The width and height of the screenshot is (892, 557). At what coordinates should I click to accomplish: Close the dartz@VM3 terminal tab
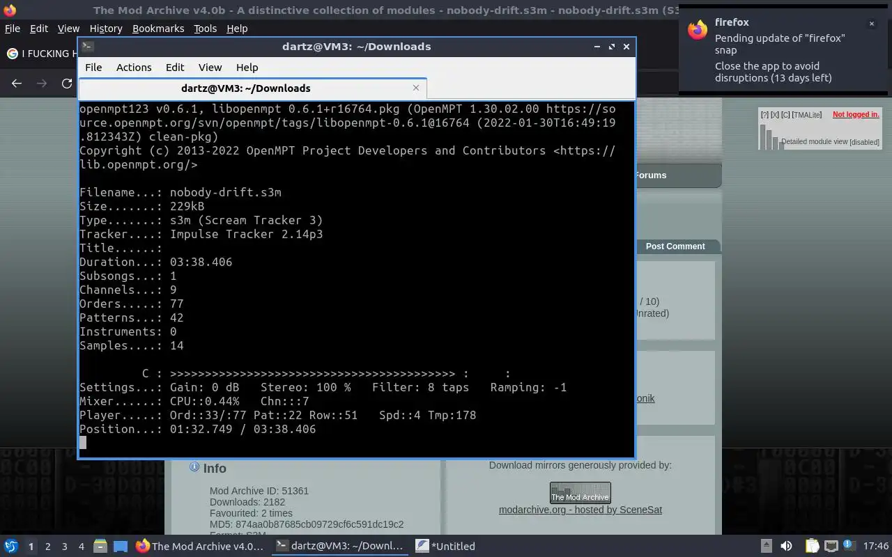point(416,88)
